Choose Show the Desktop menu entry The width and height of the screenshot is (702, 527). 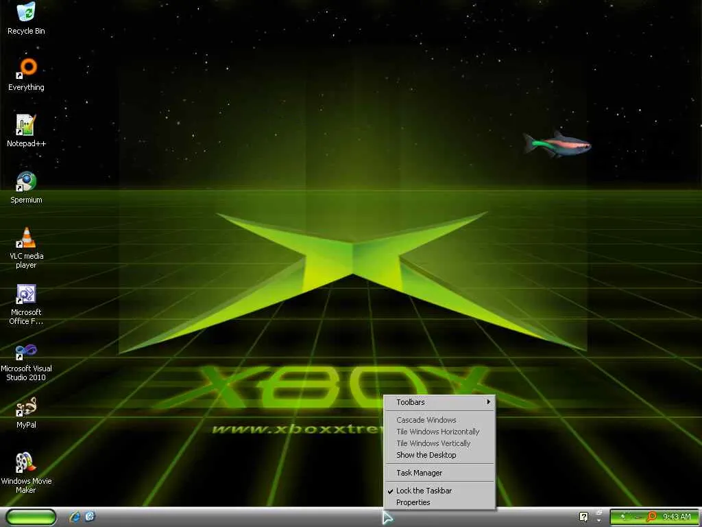coord(439,455)
